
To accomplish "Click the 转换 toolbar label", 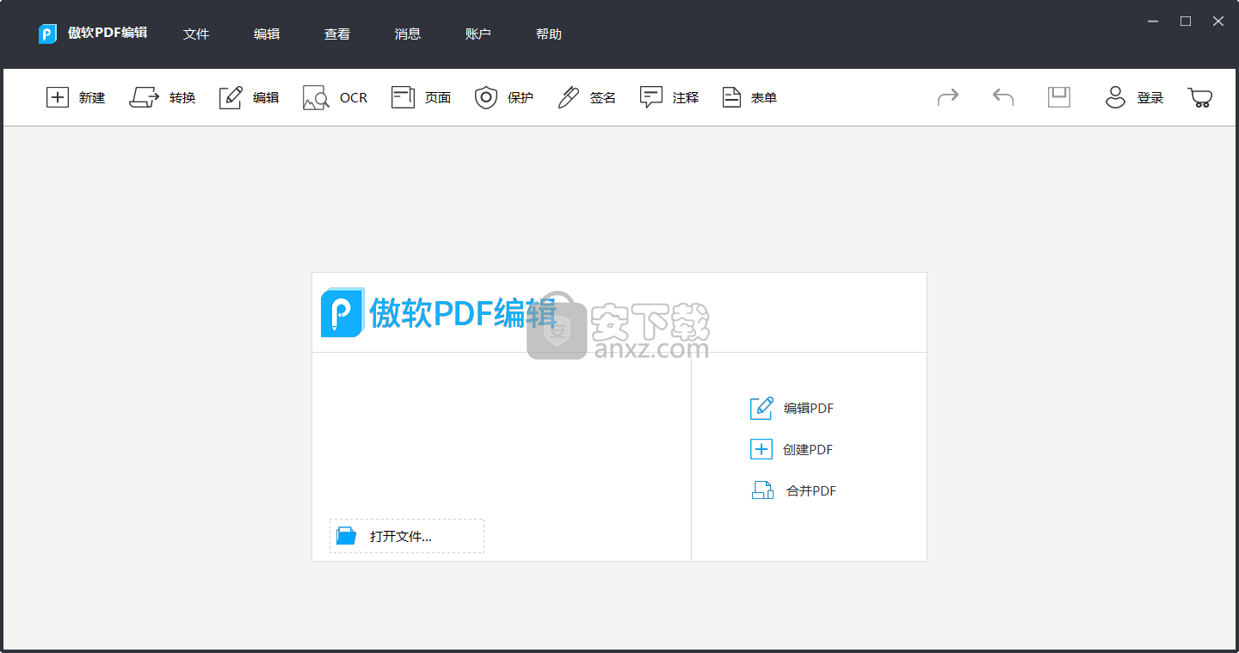I will pos(182,98).
